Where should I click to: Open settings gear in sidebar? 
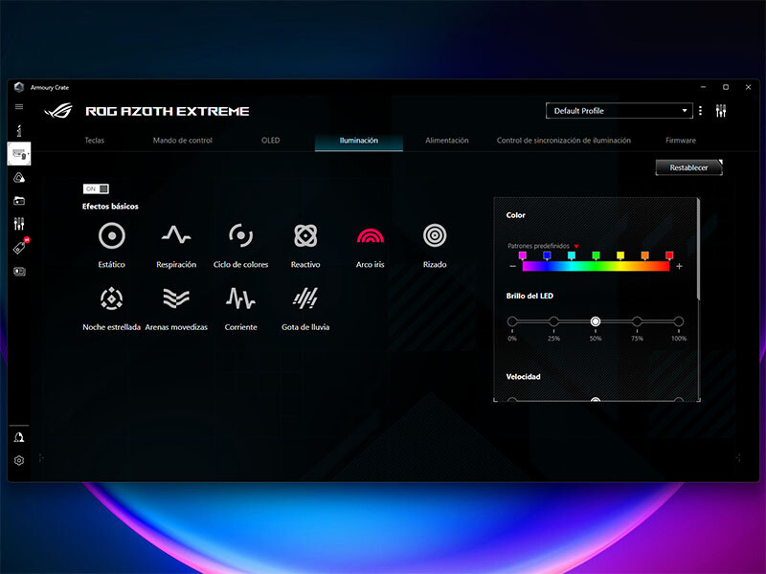[19, 461]
